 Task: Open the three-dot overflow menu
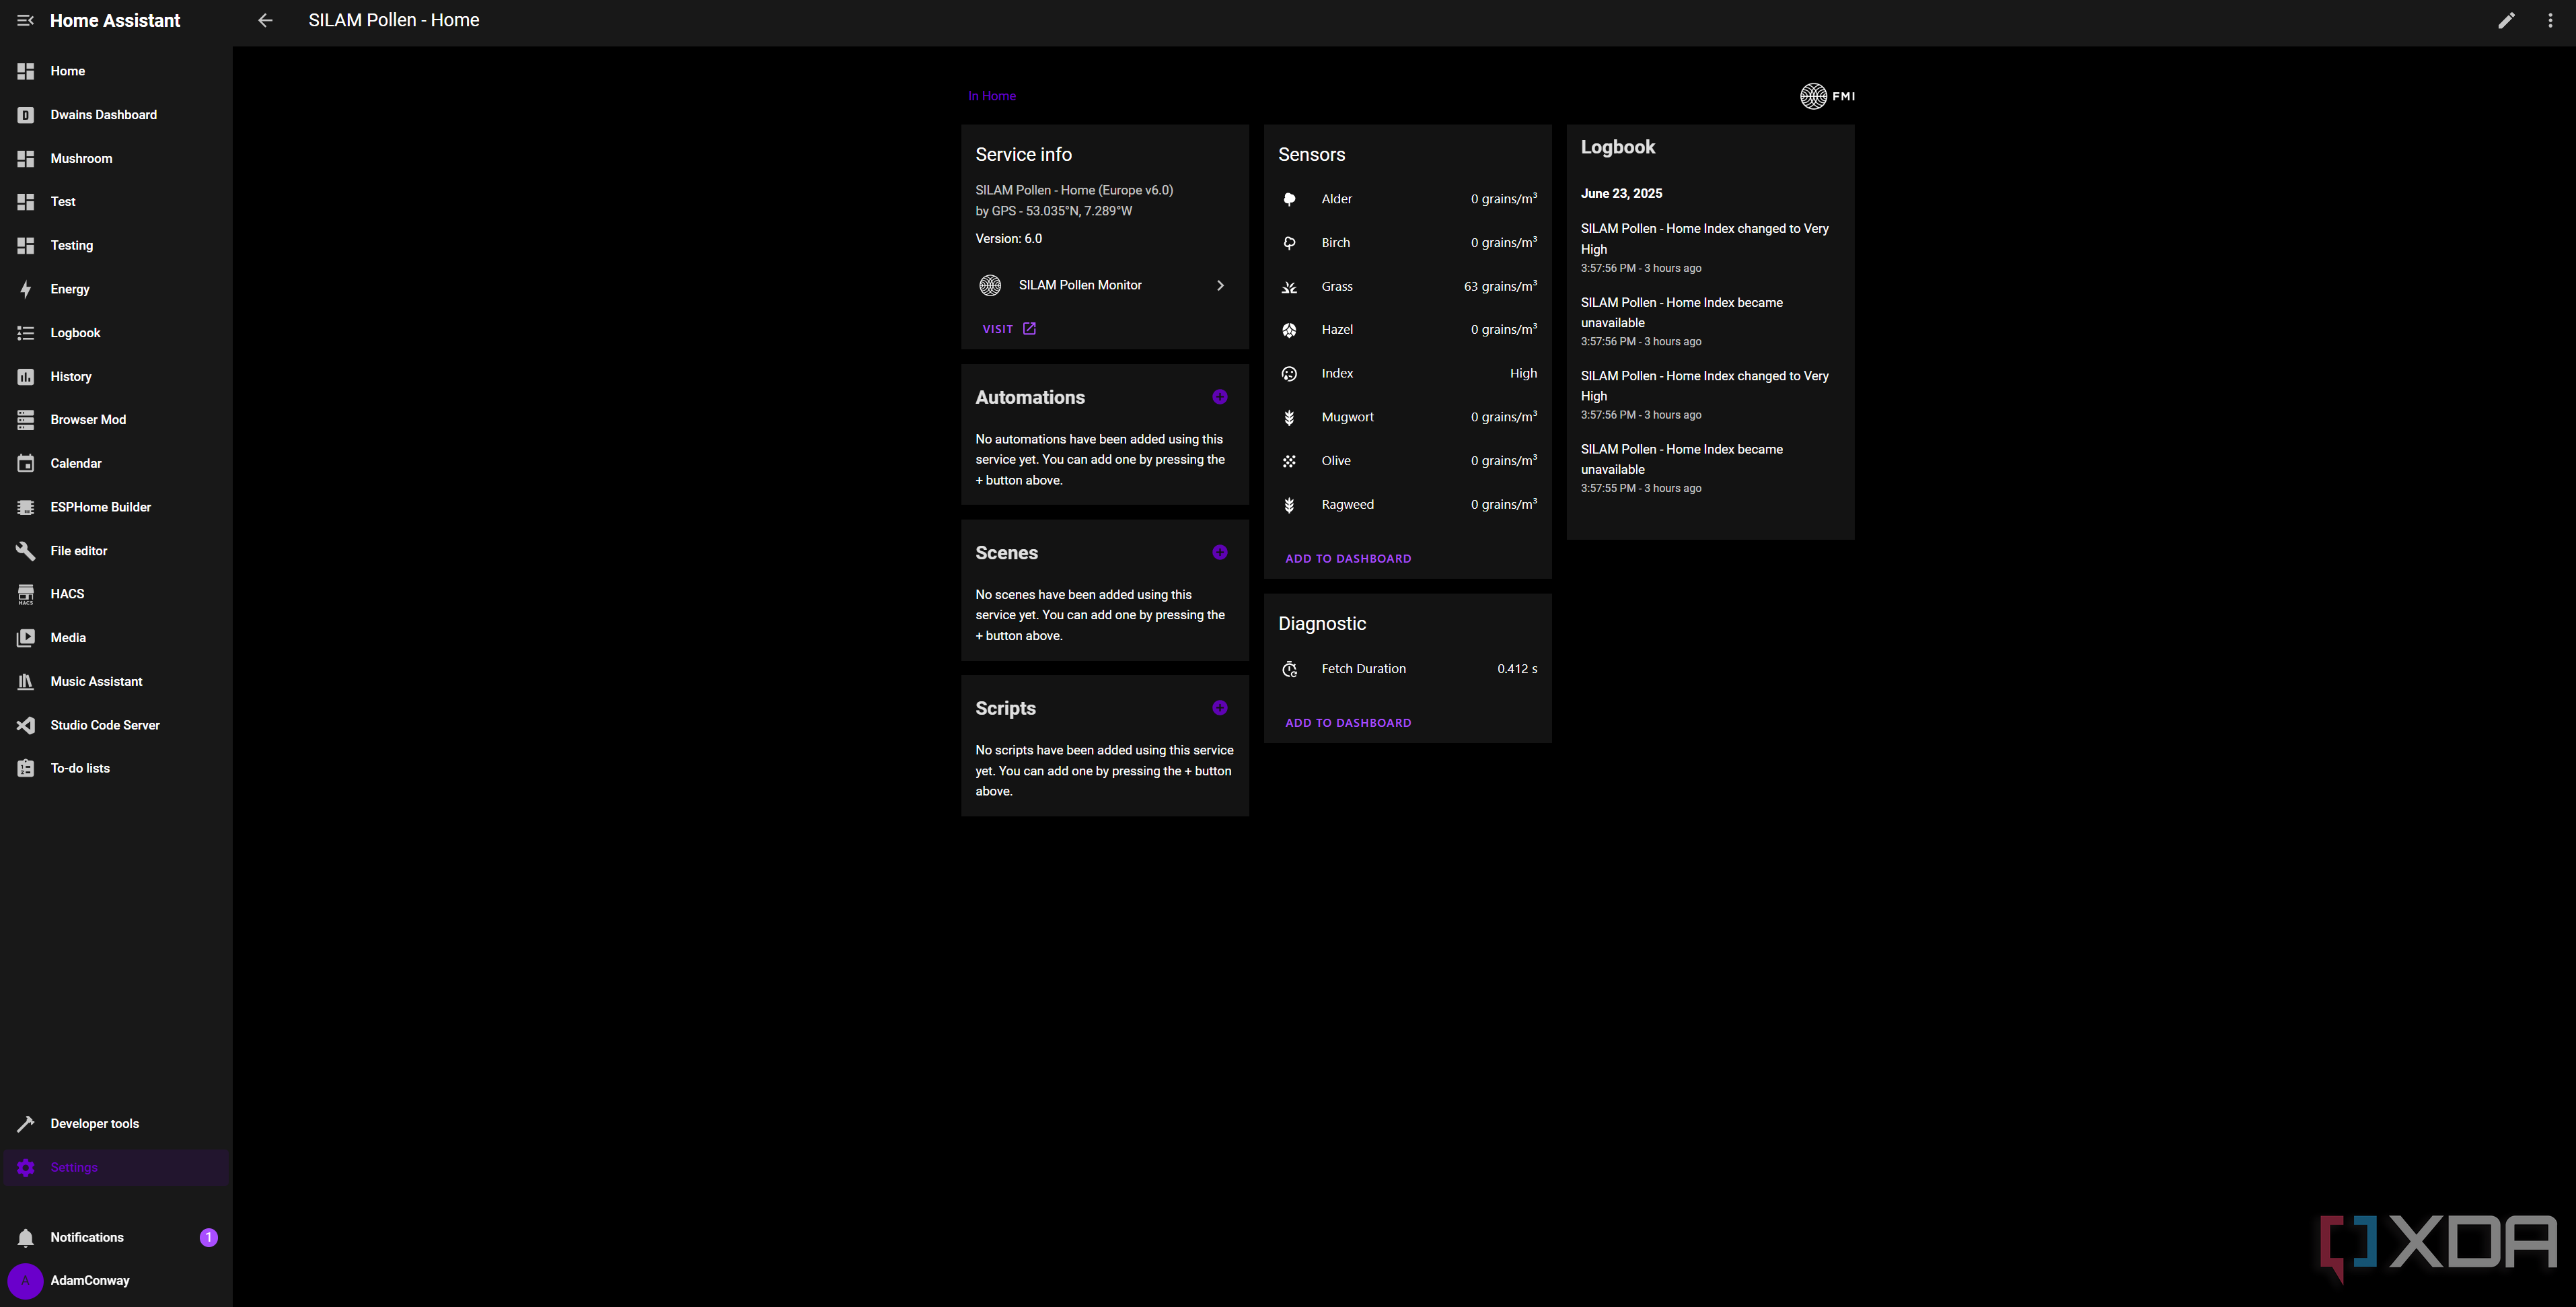click(2550, 20)
